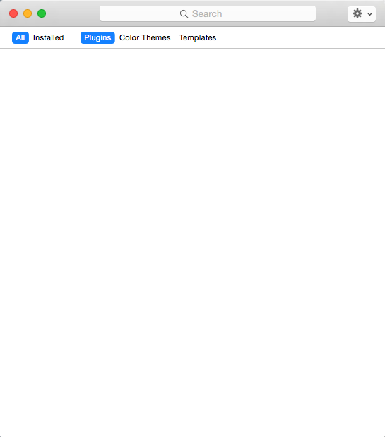Maximize window using green button
This screenshot has width=385, height=437.
(x=42, y=13)
